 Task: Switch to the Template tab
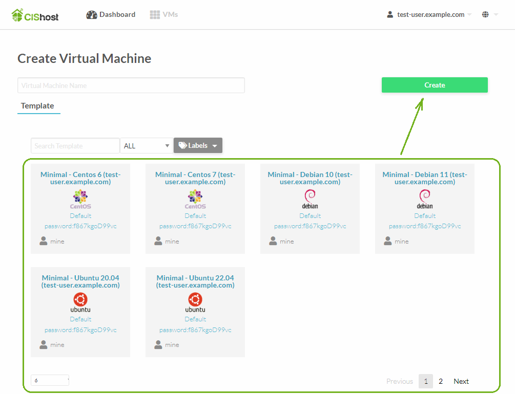click(37, 106)
